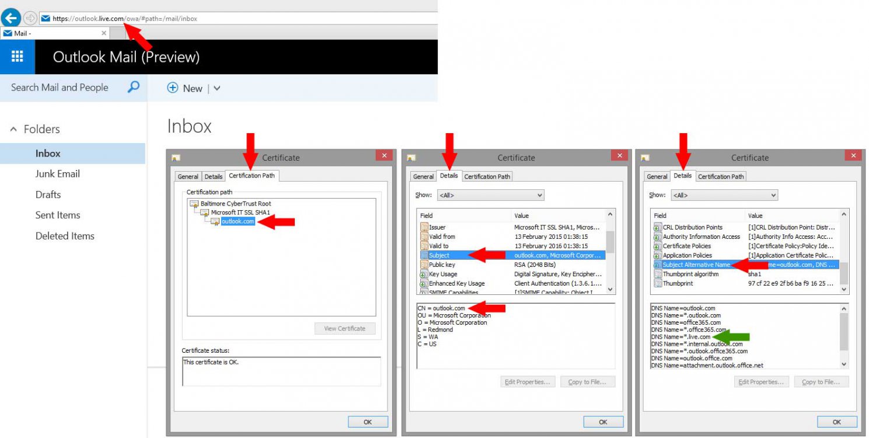Click the plus icon next to New
869x438 pixels.
pyautogui.click(x=172, y=88)
